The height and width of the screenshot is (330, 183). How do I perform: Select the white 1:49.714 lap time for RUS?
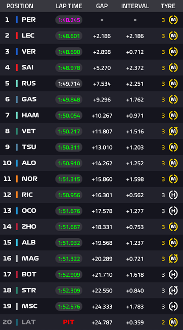point(69,84)
